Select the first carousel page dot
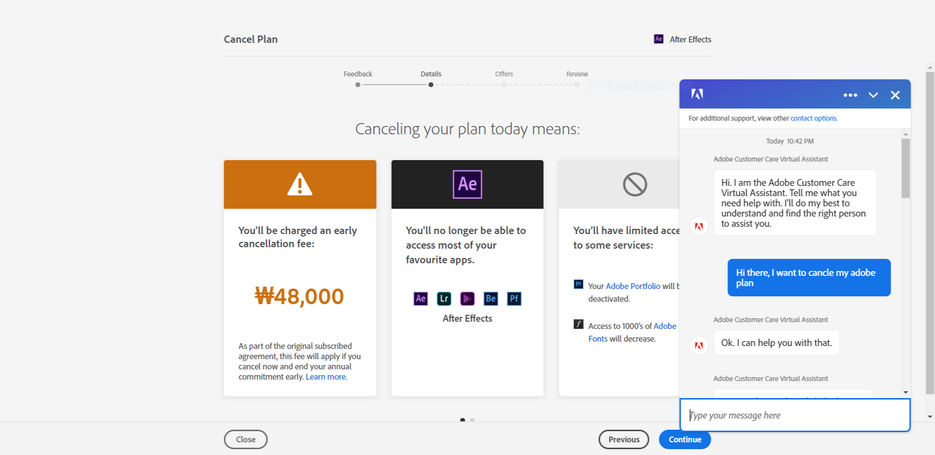935x455 pixels. tap(462, 420)
